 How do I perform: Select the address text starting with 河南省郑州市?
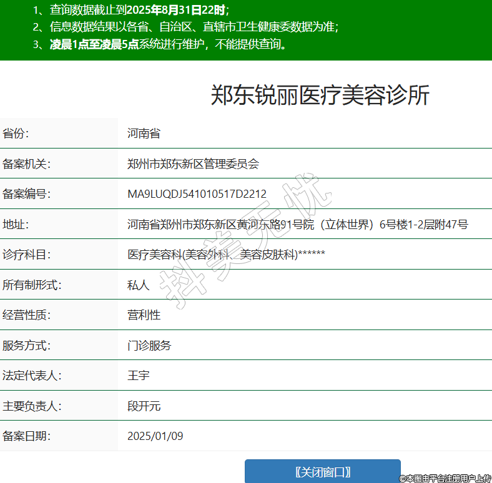(297, 225)
